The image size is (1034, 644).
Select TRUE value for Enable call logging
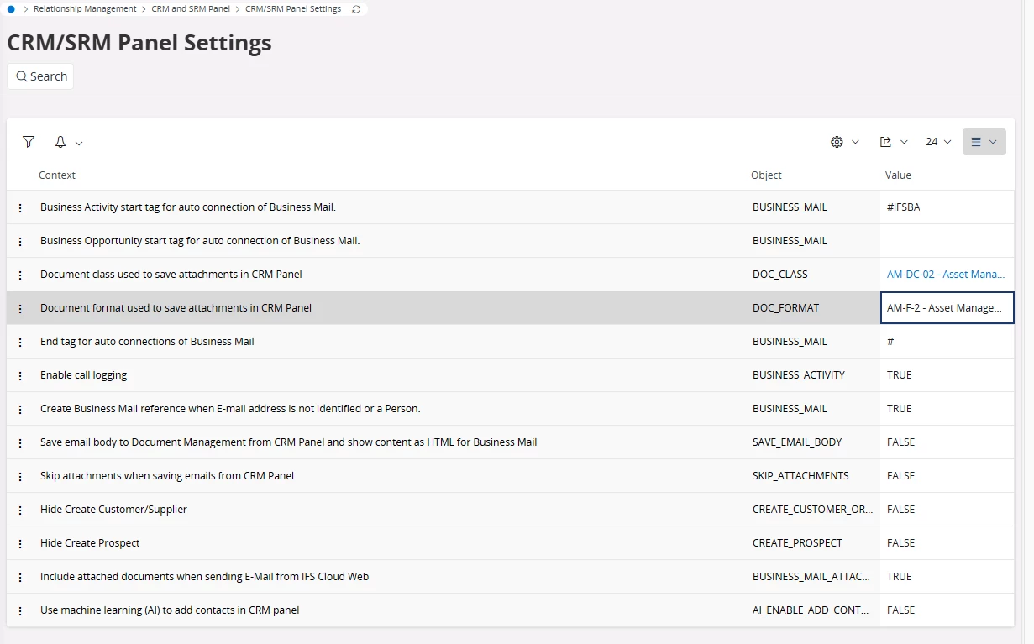[x=899, y=375]
